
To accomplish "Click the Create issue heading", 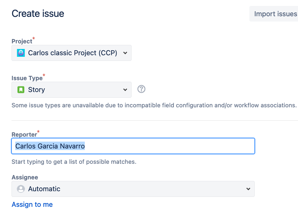I will [x=38, y=14].
